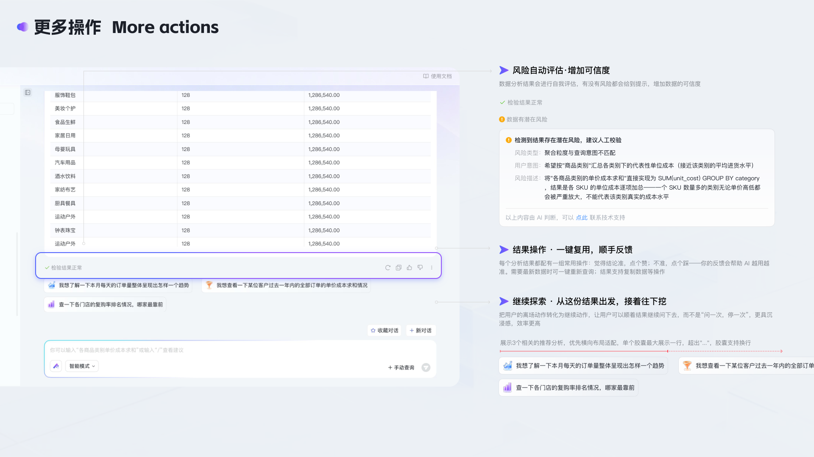Image resolution: width=814 pixels, height=457 pixels.
Task: Click 1,286,540.00 in the 食品生鲜 row
Action: (324, 122)
